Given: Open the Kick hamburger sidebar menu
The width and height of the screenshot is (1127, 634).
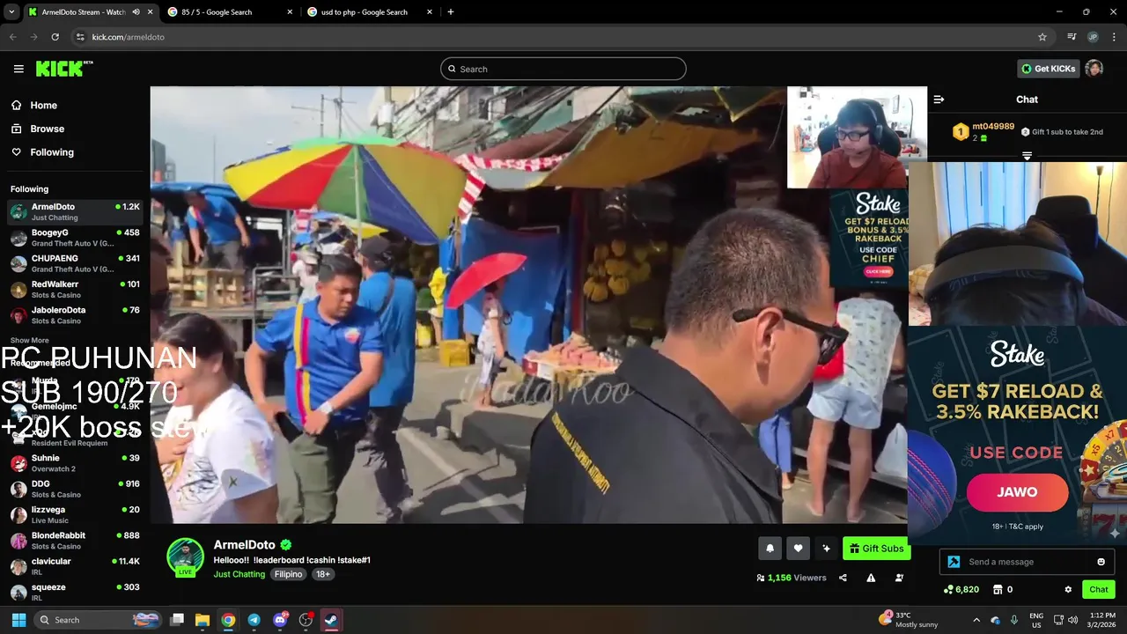Looking at the screenshot, I should click(x=18, y=69).
